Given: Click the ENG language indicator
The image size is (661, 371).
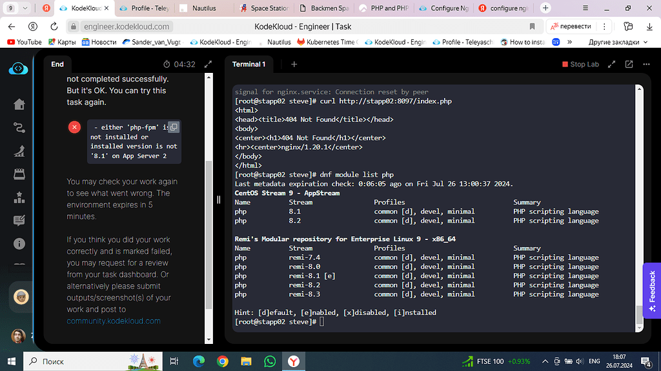Looking at the screenshot, I should click(x=594, y=361).
